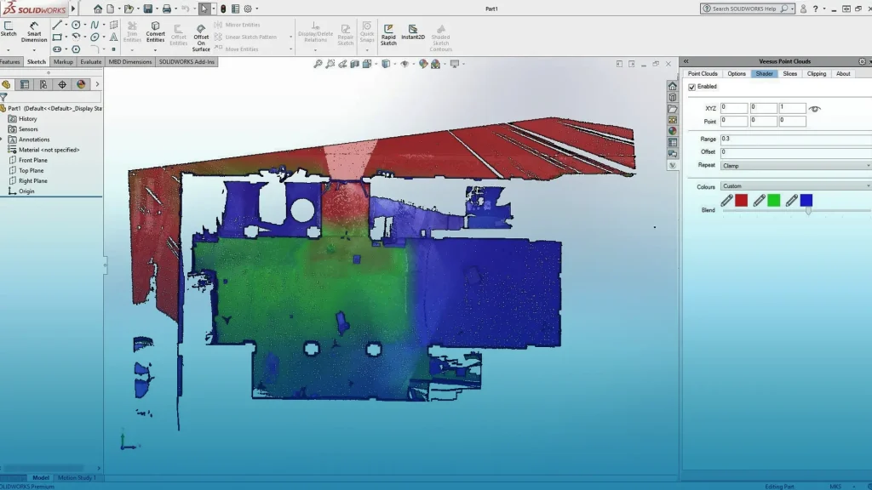Switch to the Slices tab
This screenshot has width=872, height=490.
click(790, 73)
